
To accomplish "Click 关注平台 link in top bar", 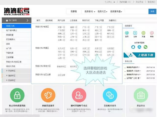I will (x=139, y=2).
